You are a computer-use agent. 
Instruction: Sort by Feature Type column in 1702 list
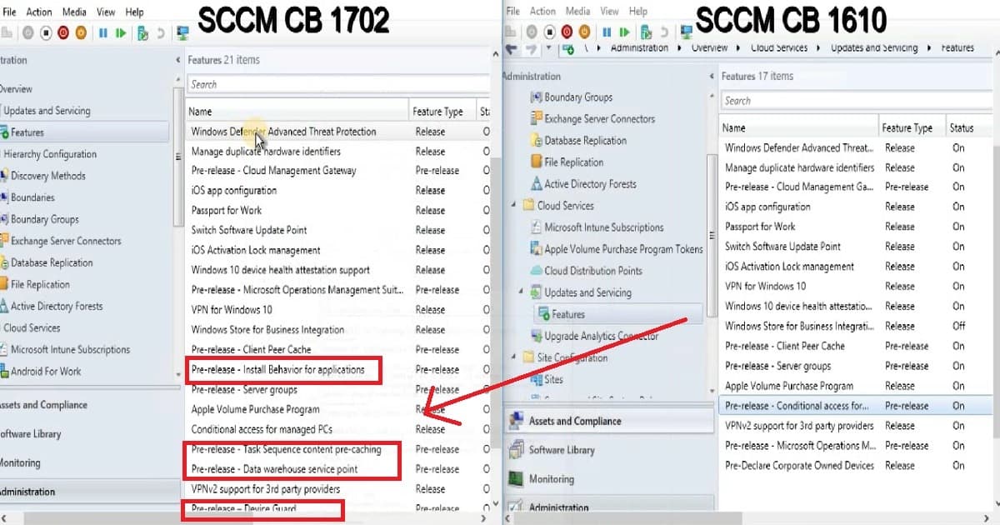tap(442, 111)
